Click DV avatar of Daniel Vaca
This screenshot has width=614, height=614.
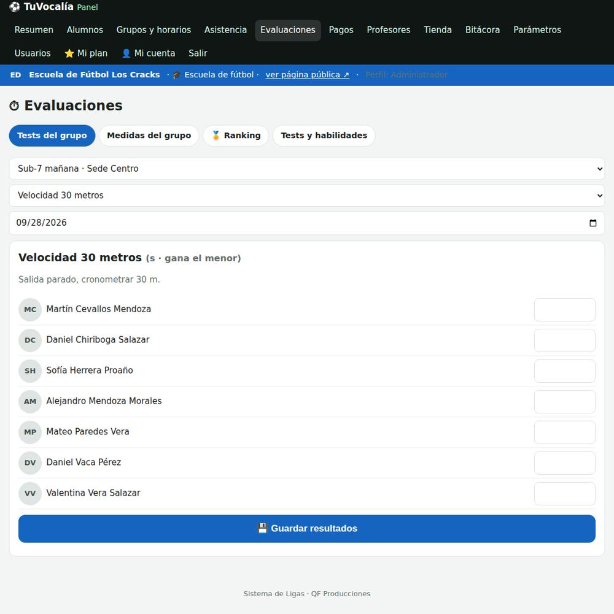tap(30, 463)
